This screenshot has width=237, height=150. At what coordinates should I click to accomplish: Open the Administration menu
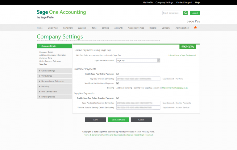[182, 28]
